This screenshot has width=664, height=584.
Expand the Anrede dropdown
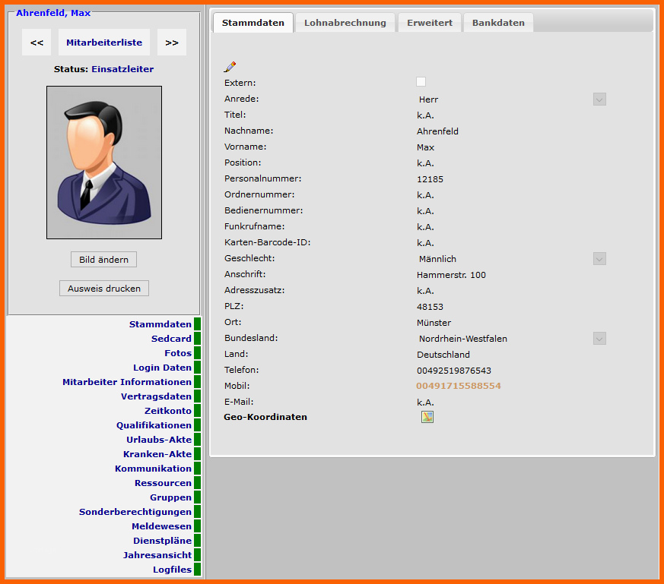pyautogui.click(x=599, y=99)
